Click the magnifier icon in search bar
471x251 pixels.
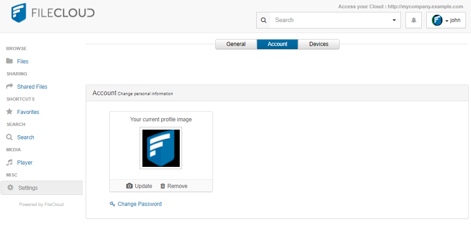pyautogui.click(x=264, y=20)
